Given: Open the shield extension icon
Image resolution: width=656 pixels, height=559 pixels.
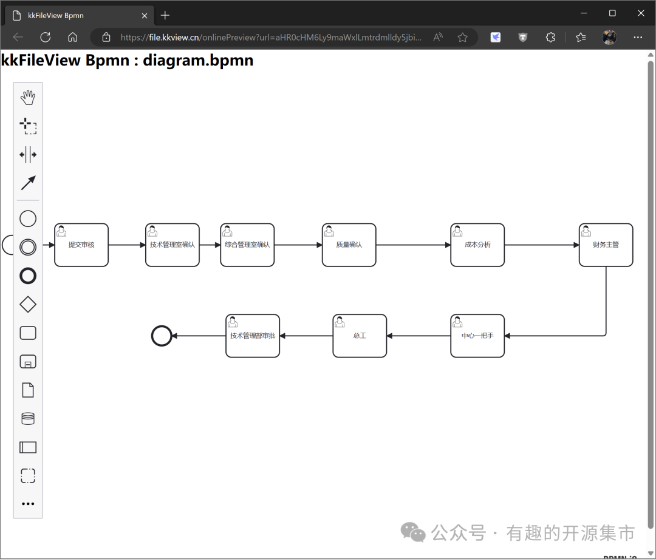Looking at the screenshot, I should click(523, 37).
